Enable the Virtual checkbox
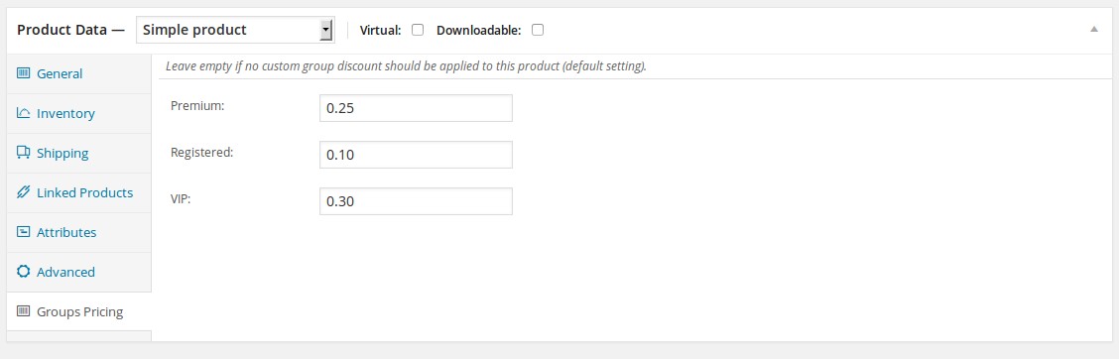1119x359 pixels. (419, 30)
